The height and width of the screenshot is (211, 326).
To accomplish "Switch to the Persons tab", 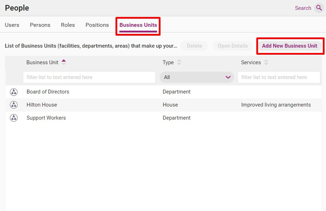I will point(40,25).
